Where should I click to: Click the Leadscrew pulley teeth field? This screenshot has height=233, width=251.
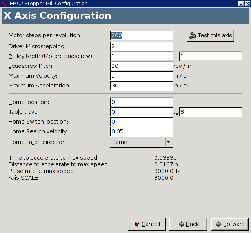211,56
